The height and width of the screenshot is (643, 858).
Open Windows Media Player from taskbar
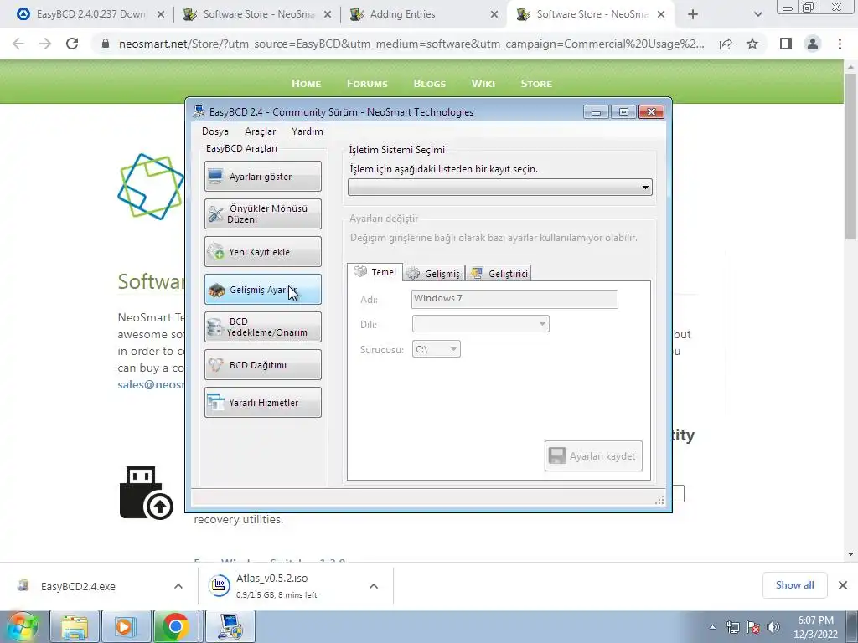tap(126, 626)
